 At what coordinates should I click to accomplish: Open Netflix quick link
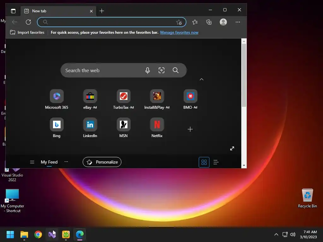(x=157, y=128)
